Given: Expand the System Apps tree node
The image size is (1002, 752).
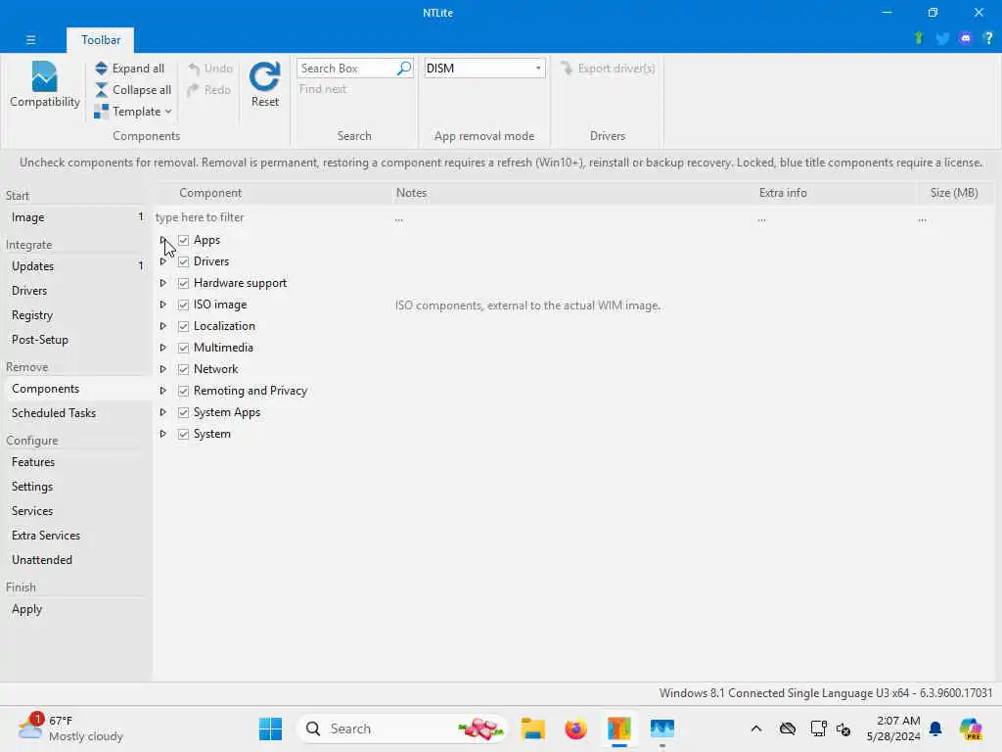Looking at the screenshot, I should tap(163, 412).
